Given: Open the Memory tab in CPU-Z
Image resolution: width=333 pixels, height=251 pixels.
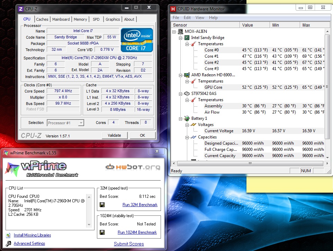Looking at the screenshot, I should (80, 19).
